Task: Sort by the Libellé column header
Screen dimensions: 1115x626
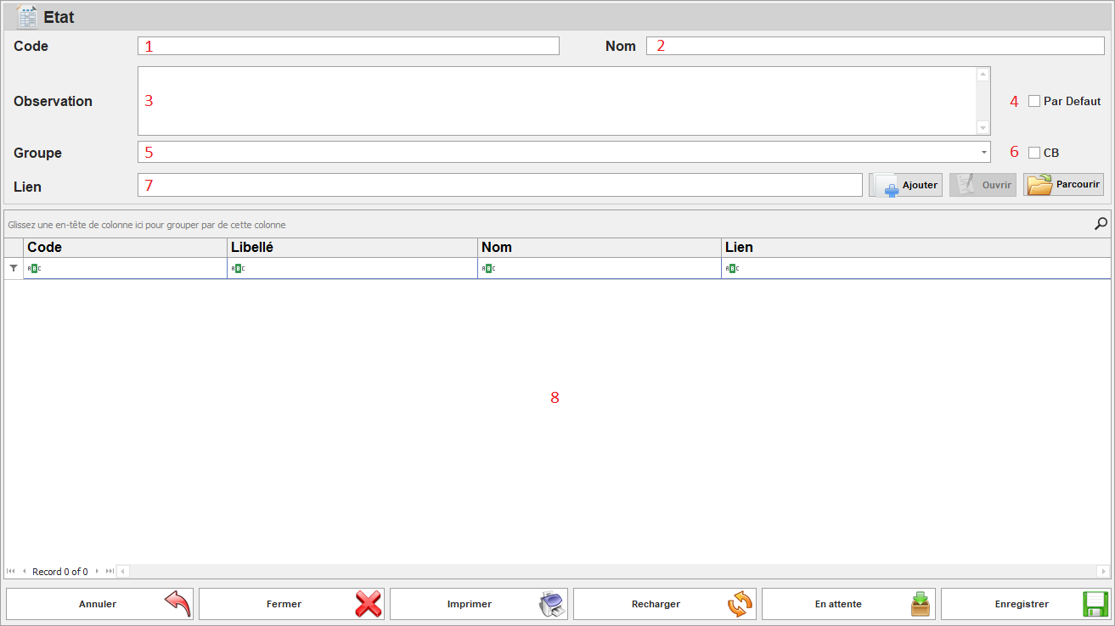Action: (x=352, y=248)
